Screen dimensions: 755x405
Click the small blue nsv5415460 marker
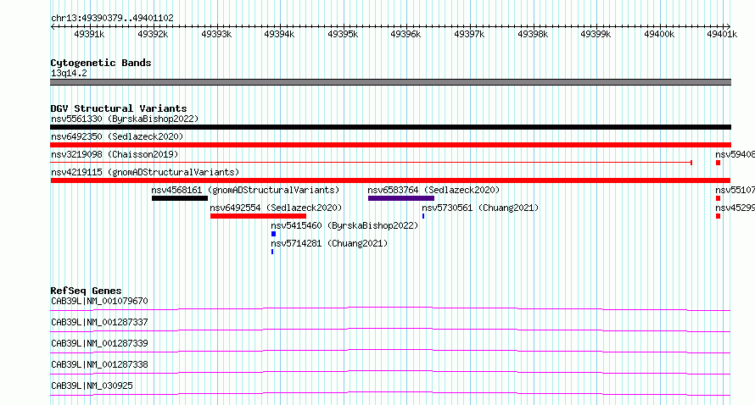273,234
